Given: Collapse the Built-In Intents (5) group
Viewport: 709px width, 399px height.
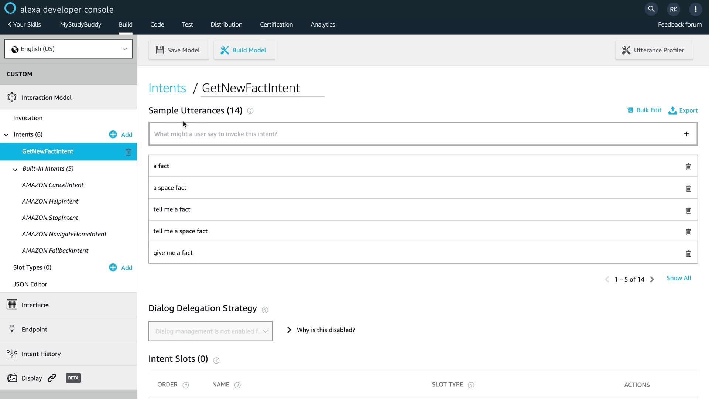Looking at the screenshot, I should point(15,169).
